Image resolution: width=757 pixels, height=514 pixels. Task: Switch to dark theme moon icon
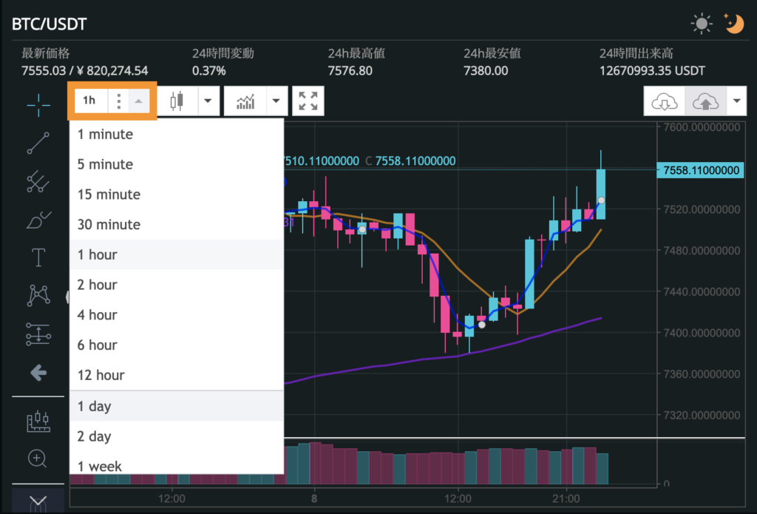(x=734, y=23)
